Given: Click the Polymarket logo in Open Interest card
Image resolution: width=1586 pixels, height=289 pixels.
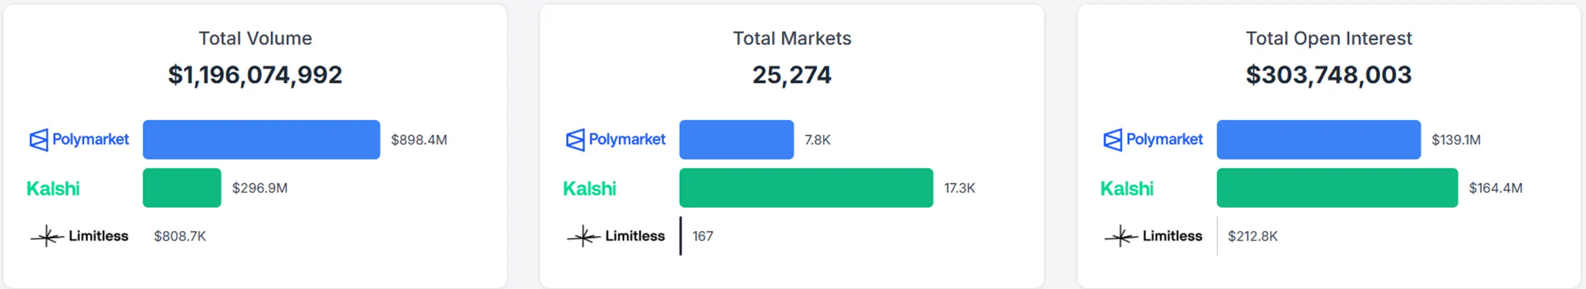Looking at the screenshot, I should tap(1153, 139).
